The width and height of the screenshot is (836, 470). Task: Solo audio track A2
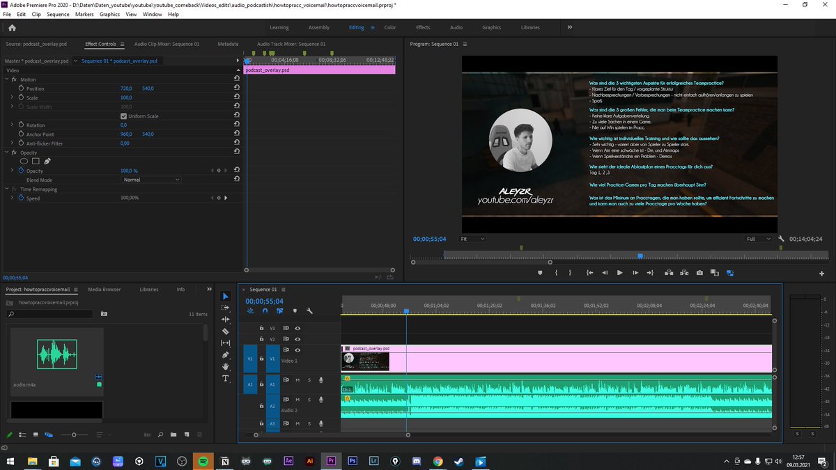(x=309, y=400)
